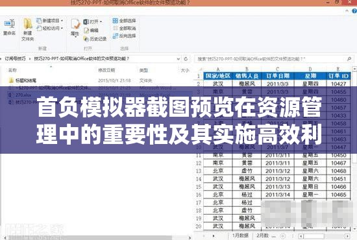Viewport: 357px width, 240px height.
Task: Click the 订单日期 header cell
Action: [278, 76]
